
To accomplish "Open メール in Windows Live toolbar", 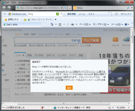I will point(82,14).
